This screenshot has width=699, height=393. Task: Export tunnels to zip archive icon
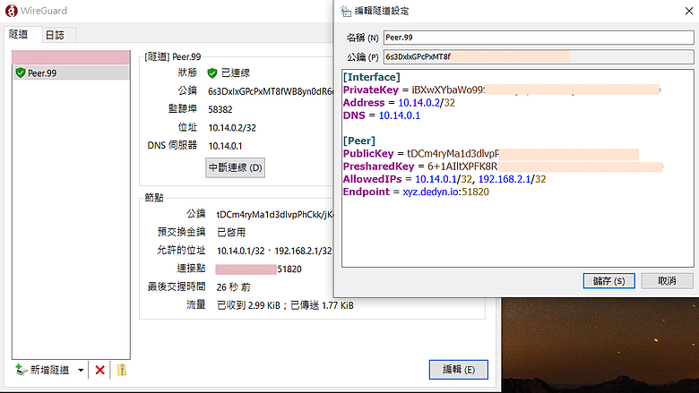(x=122, y=370)
